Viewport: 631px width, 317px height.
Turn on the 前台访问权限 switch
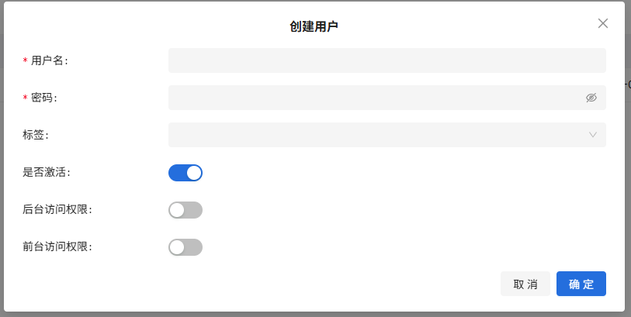pos(185,247)
